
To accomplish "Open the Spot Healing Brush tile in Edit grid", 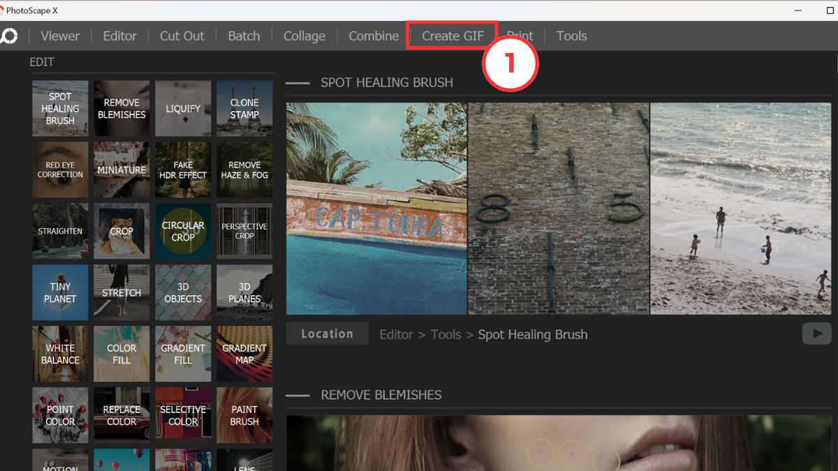I will [x=60, y=108].
